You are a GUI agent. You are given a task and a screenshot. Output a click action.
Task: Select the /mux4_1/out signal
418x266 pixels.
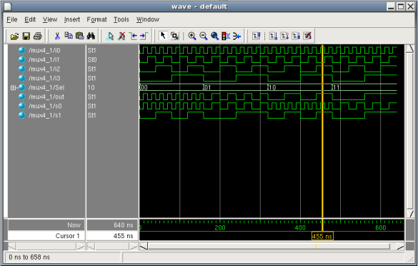tap(46, 97)
